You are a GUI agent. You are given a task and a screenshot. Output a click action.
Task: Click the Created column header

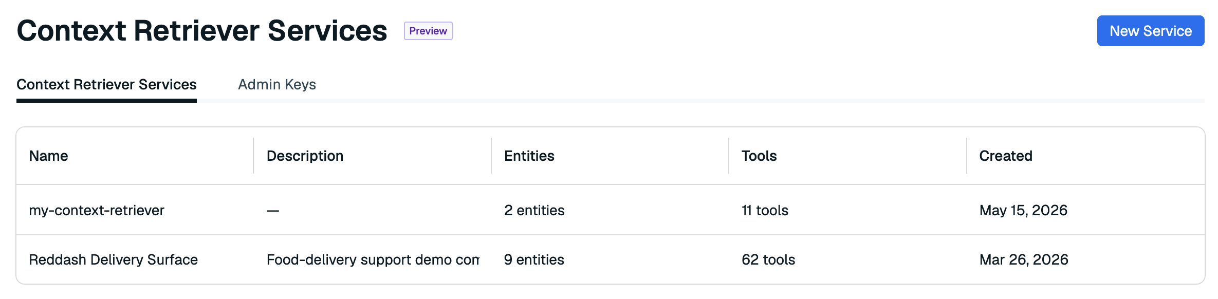coord(1006,156)
